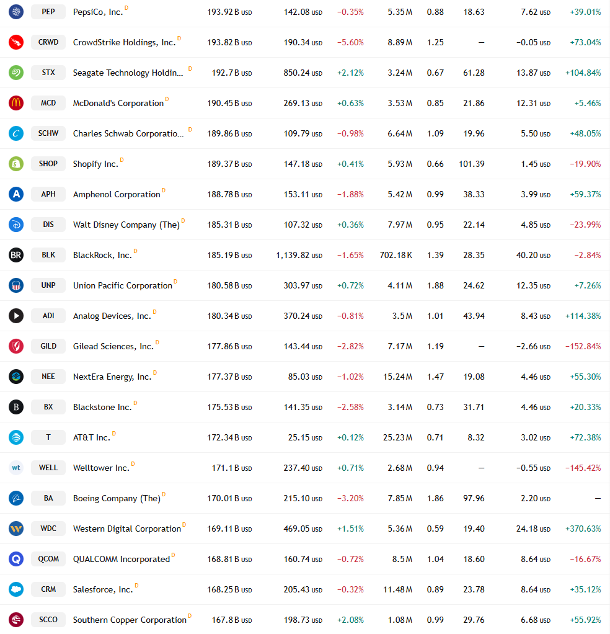This screenshot has height=634, width=610.
Task: Click the Boeing logo icon
Action: 16,498
